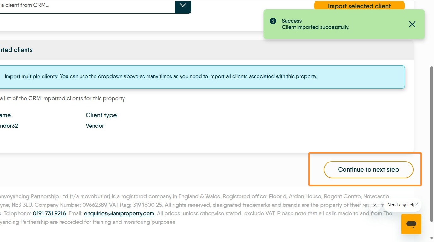434x242 pixels.
Task: Continue to next step
Action: click(368, 170)
